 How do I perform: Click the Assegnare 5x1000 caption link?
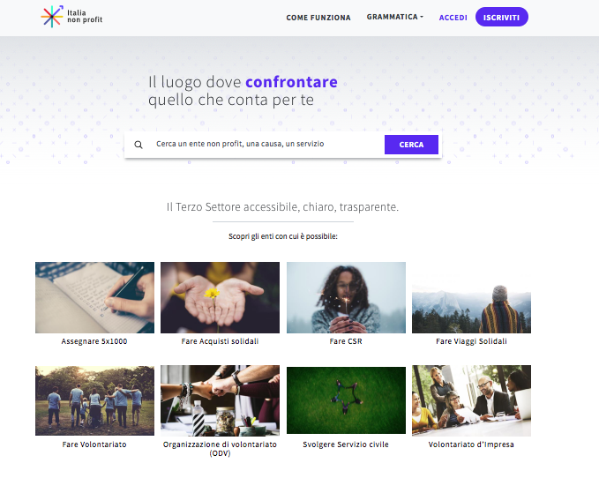(94, 341)
